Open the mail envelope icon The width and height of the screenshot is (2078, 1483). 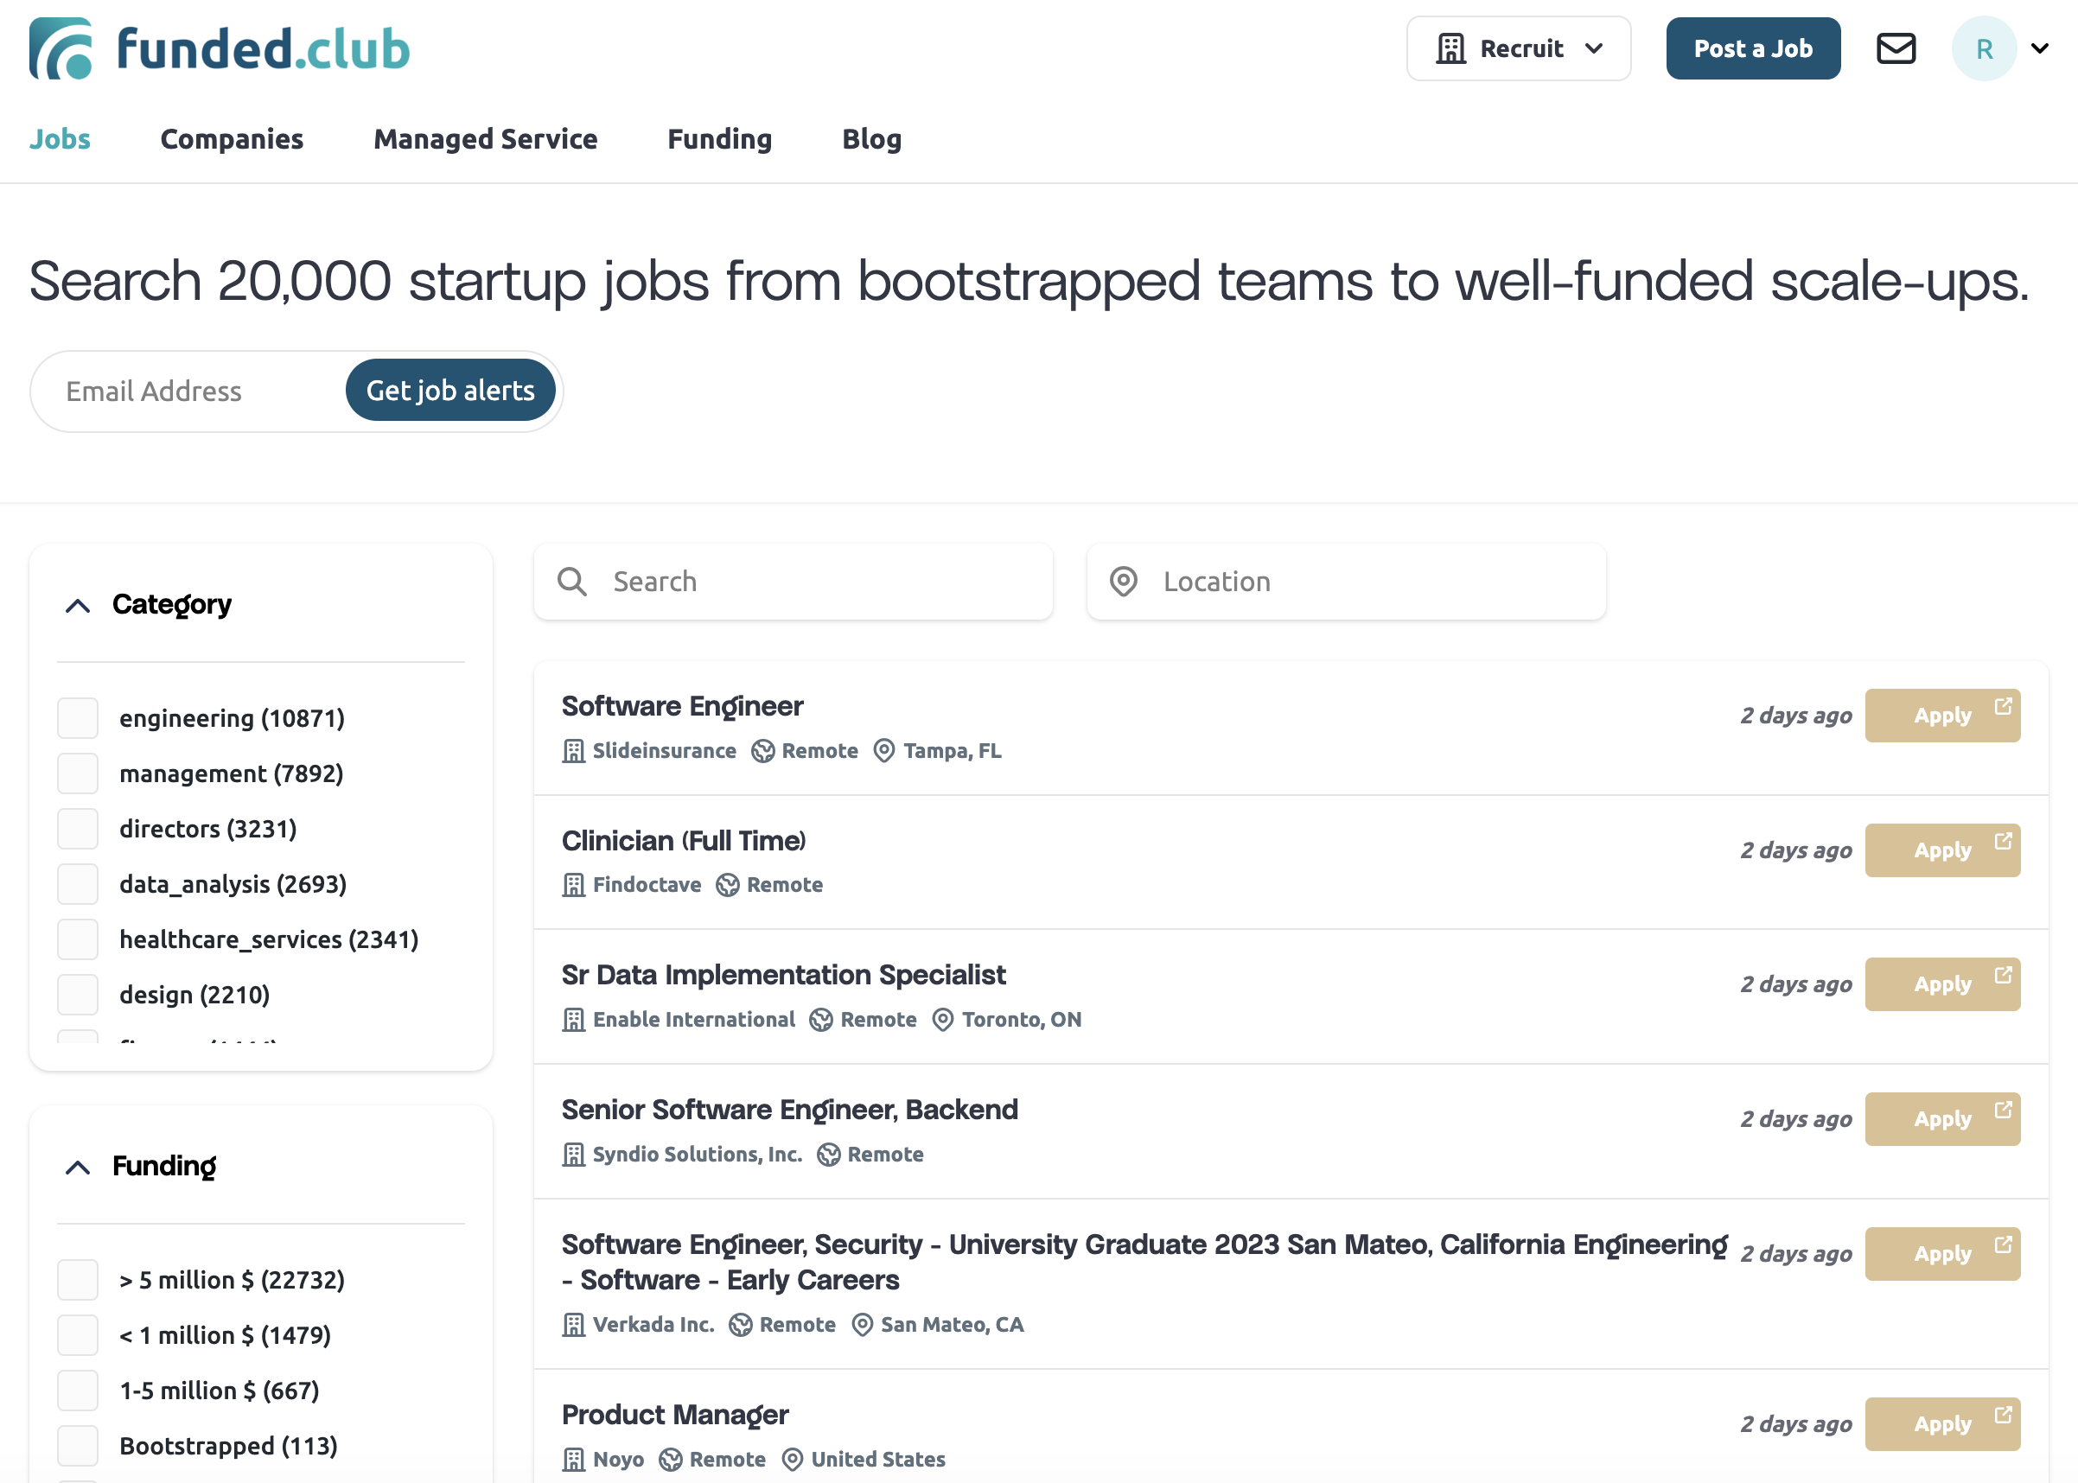coord(1896,48)
